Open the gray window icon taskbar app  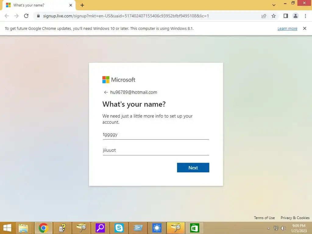pos(138,228)
